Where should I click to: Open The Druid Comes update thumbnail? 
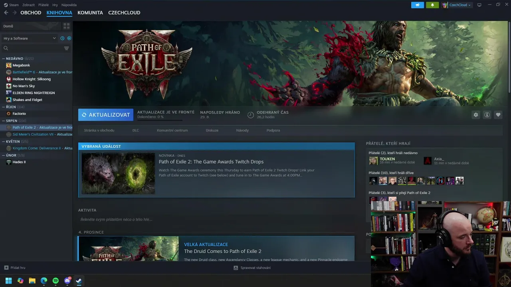(129, 249)
